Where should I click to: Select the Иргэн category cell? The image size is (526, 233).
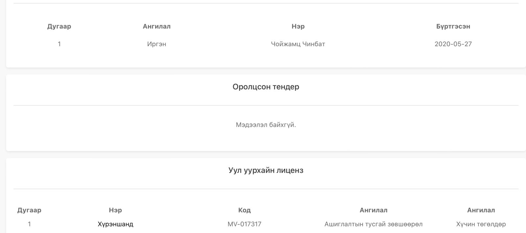[x=156, y=44]
